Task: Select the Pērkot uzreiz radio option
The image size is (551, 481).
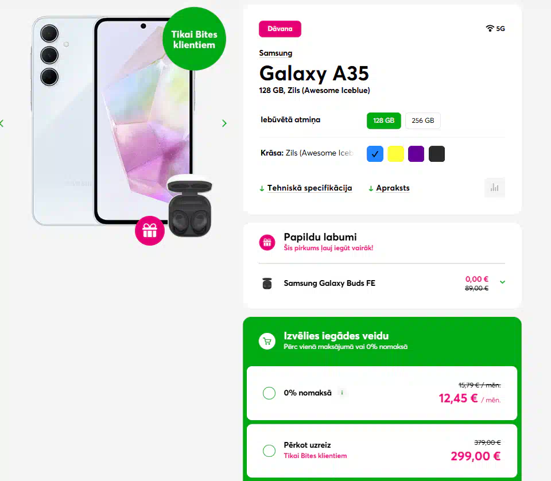Action: coord(269,451)
